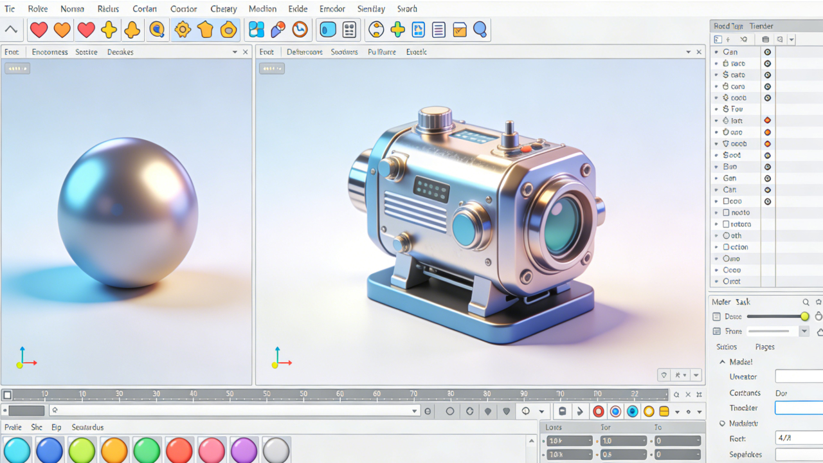Click the orange gear icon in toolbar

point(183,30)
